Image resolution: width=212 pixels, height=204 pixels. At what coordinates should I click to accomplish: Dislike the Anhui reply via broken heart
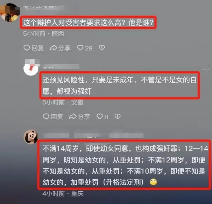coord(118,116)
